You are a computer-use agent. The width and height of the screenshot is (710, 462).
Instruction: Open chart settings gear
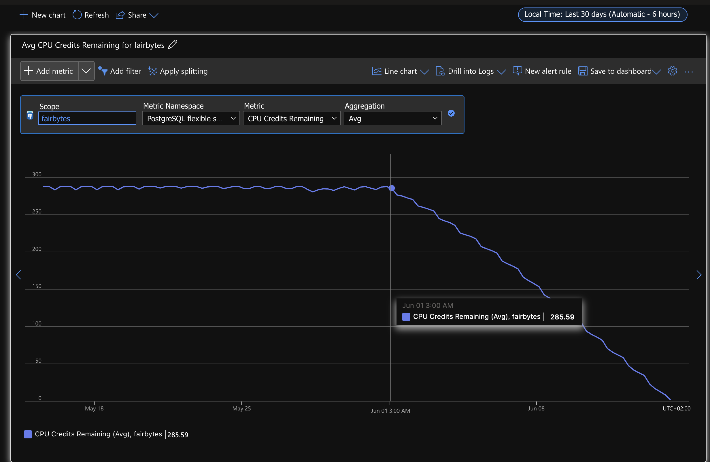click(673, 71)
